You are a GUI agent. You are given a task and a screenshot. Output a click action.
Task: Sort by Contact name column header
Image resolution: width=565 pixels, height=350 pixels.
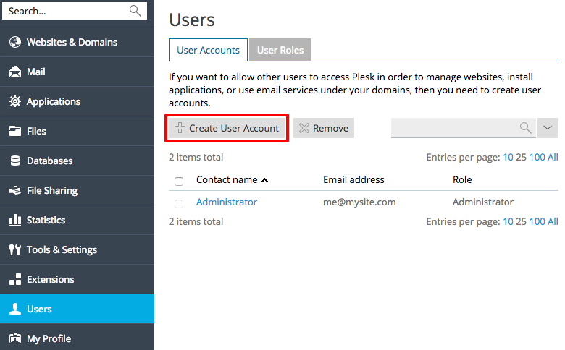click(x=227, y=180)
